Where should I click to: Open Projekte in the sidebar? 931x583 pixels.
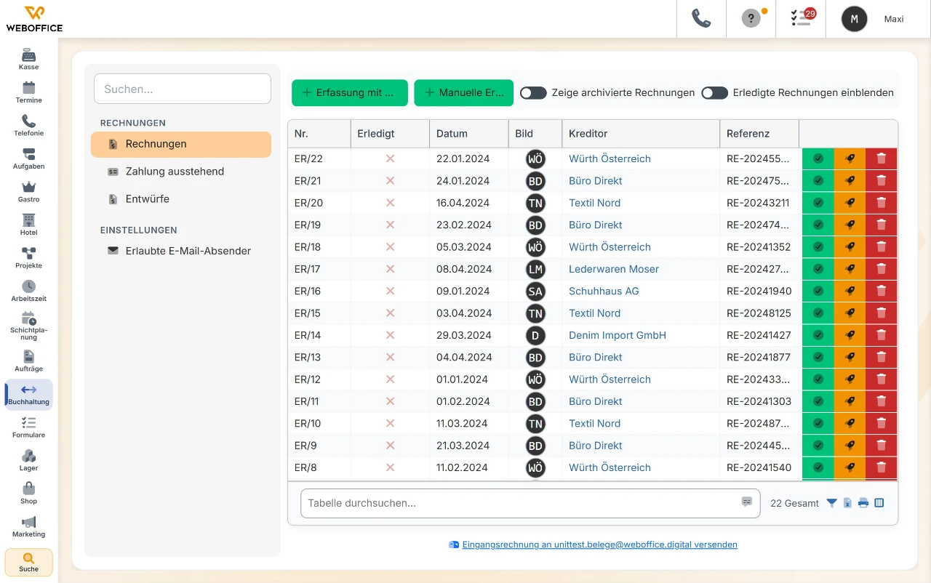28,258
